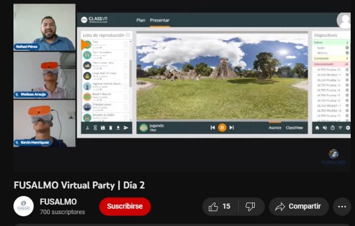The height and width of the screenshot is (226, 355).
Task: Select Great Wall of China playlist item
Action: coord(105,74)
